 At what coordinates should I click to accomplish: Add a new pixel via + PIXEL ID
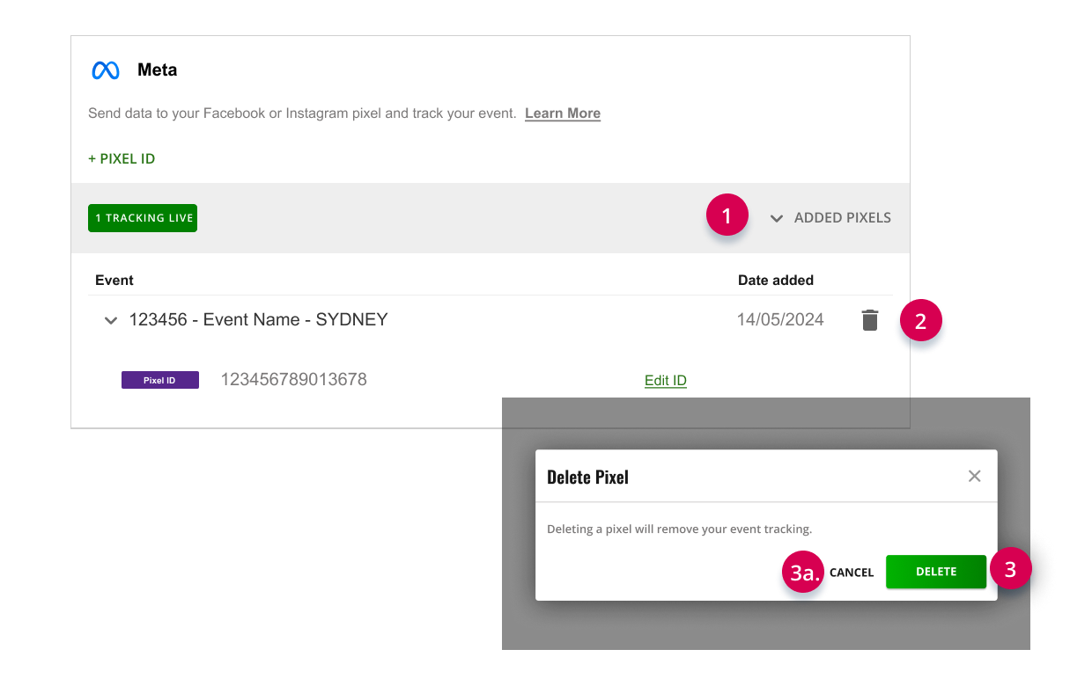click(x=122, y=159)
